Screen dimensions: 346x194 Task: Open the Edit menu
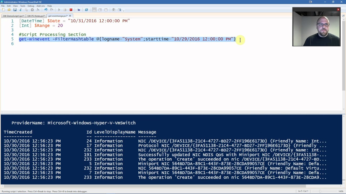click(9, 6)
